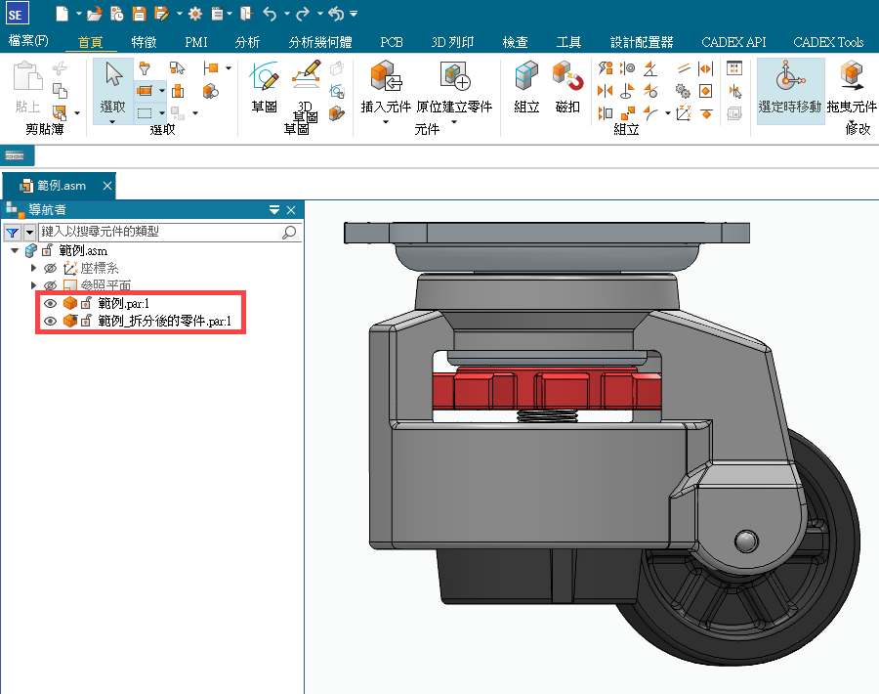Click the 磁扣 magnet snap icon

pyautogui.click(x=567, y=77)
